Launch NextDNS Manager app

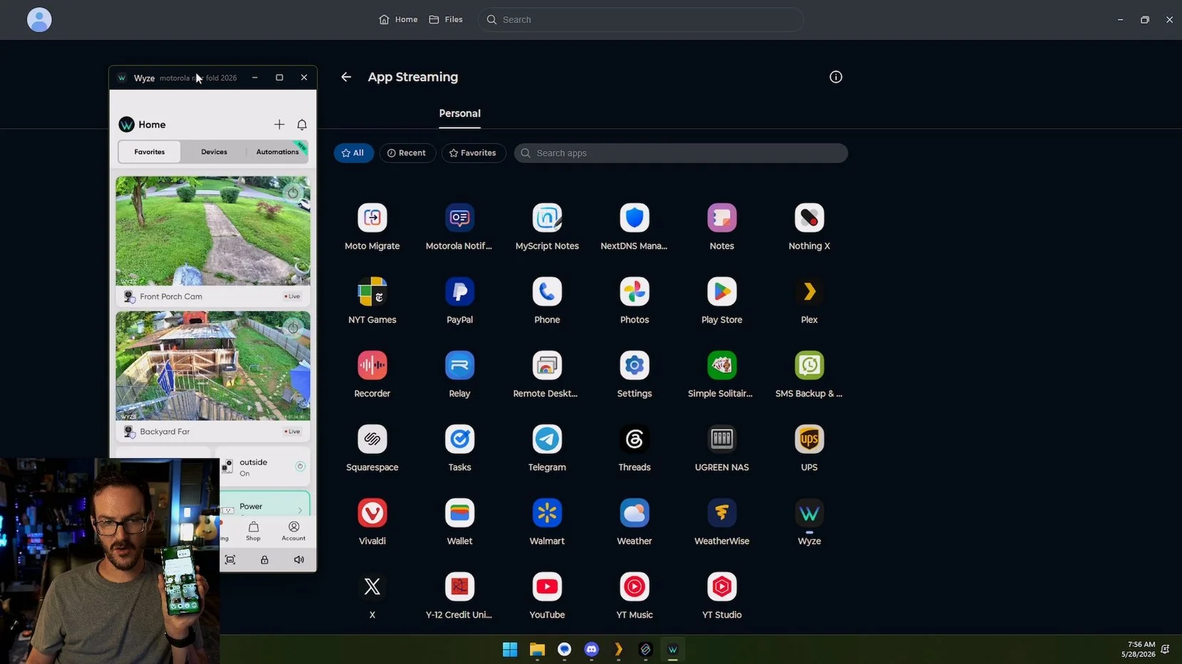(x=634, y=218)
